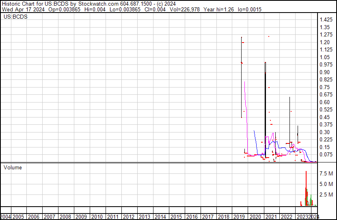Image resolution: width=337 pixels, height=220 pixels.
Task: Select the 2007 year label
Action: click(x=49, y=217)
